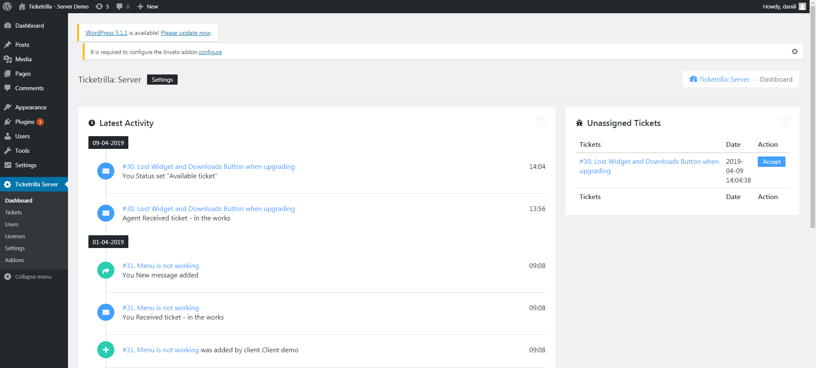Open ticket #30 link at 13:56
Screen dimensions: 816x368
tap(209, 208)
